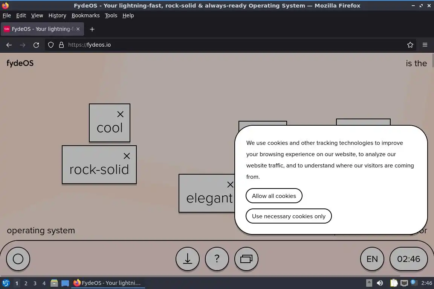434x289 pixels.
Task: Go back with the browser back arrow
Action: (9, 45)
